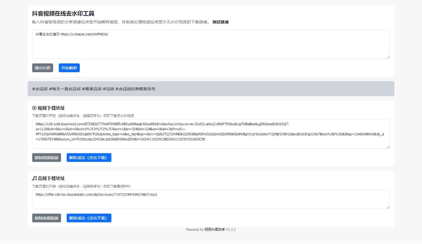
Task: Download audio with 解析成功 button under mp3 URL
Action: [x=89, y=218]
